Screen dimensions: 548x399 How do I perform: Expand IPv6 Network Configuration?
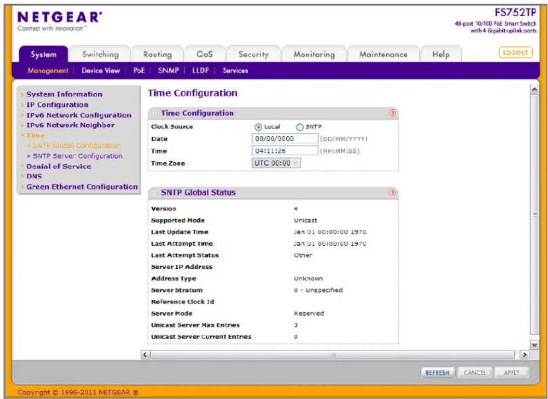coord(79,116)
